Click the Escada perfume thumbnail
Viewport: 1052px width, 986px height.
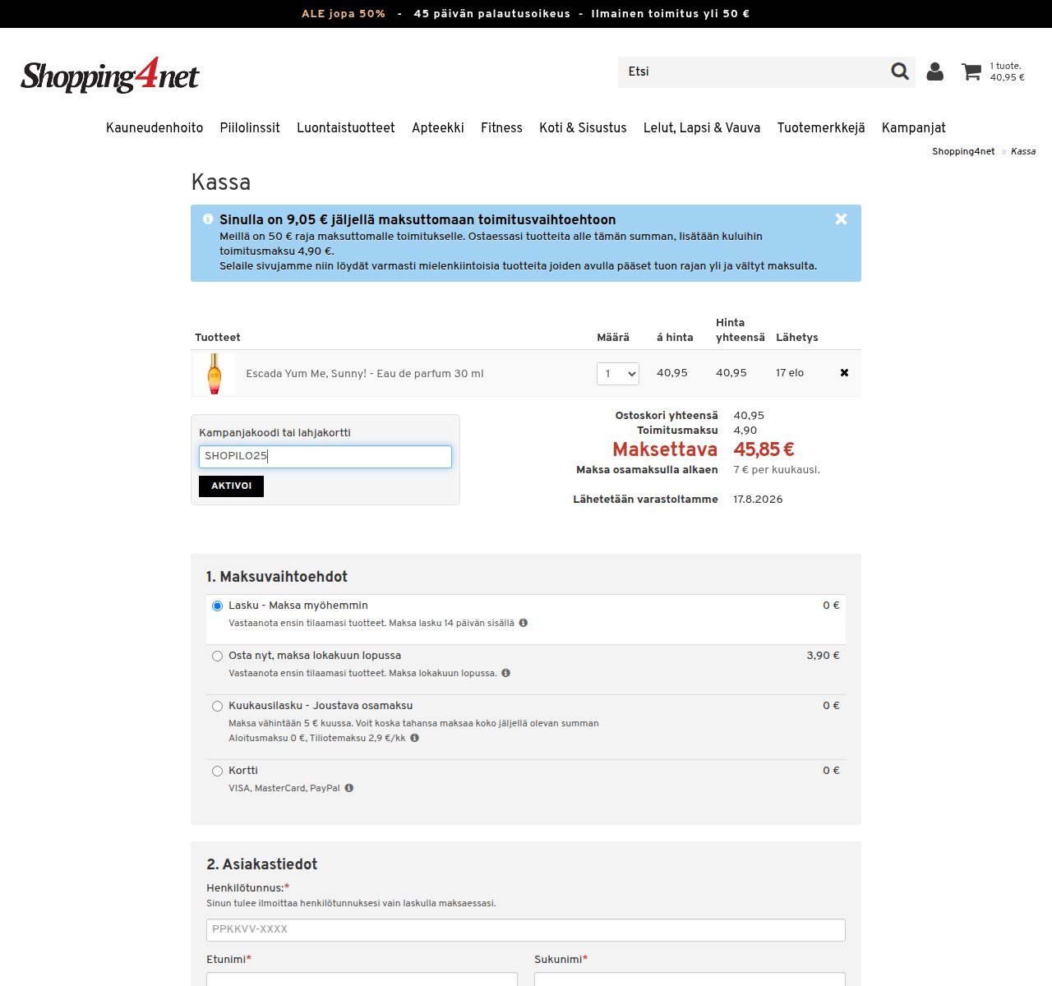point(215,374)
